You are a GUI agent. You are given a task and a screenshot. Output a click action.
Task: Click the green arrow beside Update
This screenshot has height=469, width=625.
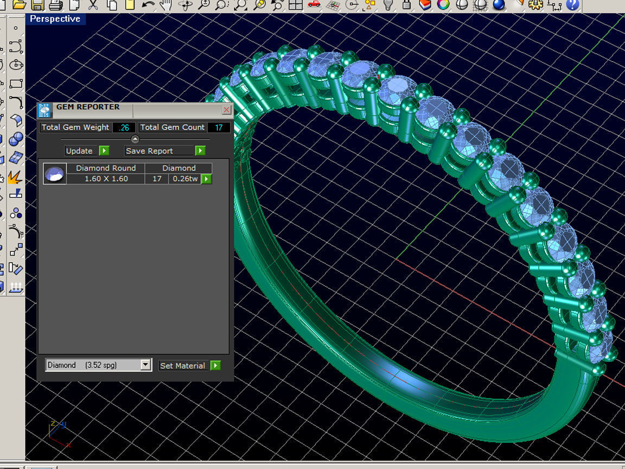pos(104,151)
